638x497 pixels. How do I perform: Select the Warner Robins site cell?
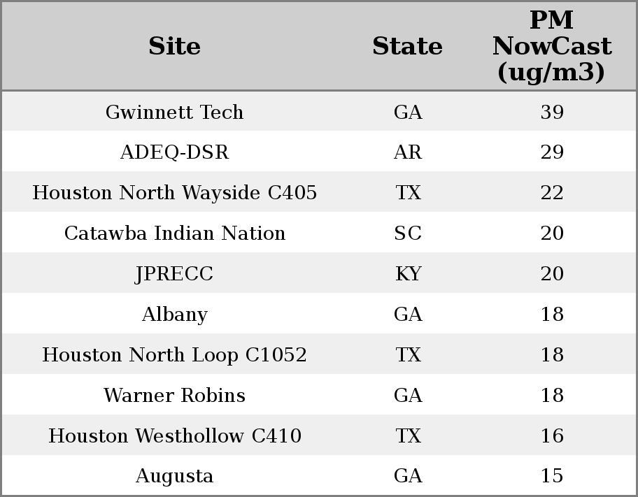pos(174,396)
